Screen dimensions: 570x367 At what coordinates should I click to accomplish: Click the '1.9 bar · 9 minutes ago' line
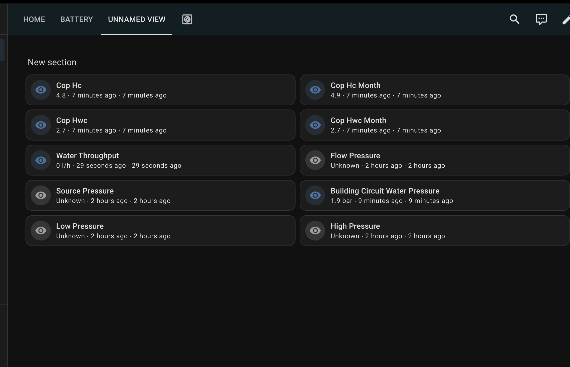(x=392, y=201)
